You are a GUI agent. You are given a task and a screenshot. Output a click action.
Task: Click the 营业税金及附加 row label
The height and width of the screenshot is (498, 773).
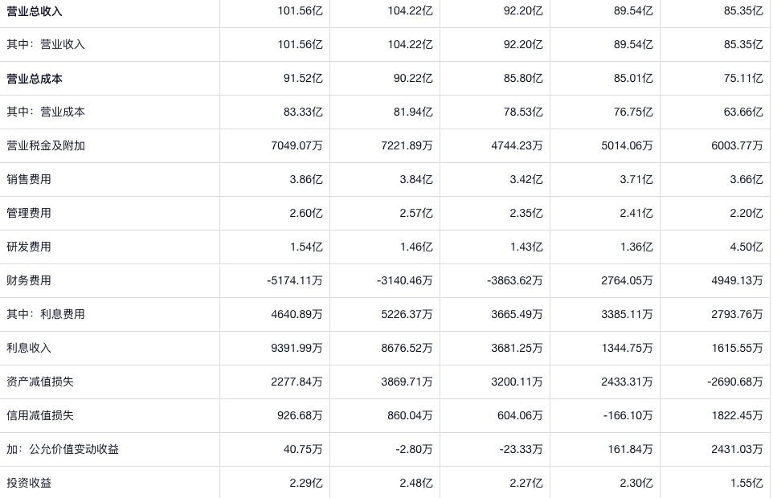coord(46,145)
